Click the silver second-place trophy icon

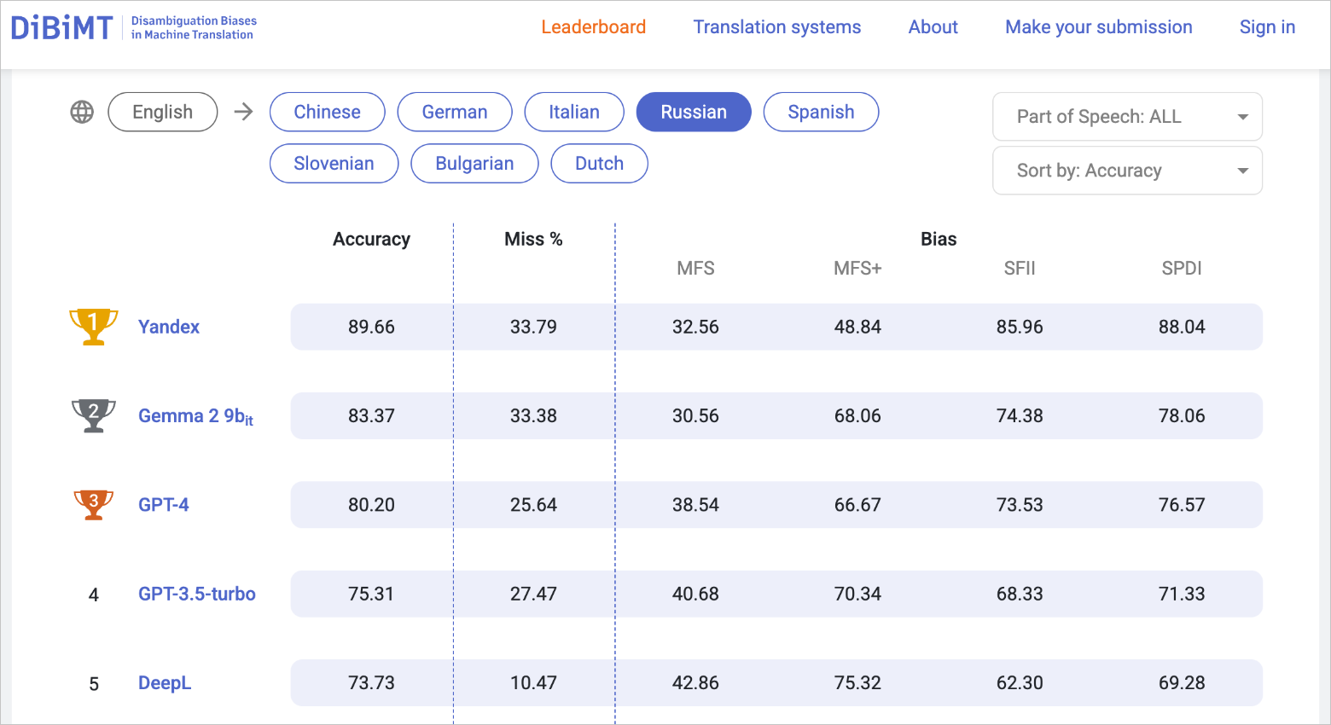94,415
